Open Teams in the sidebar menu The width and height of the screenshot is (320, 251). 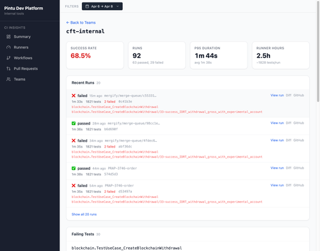click(x=20, y=79)
